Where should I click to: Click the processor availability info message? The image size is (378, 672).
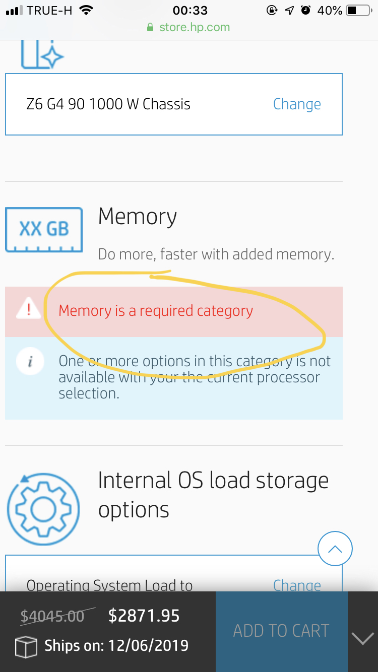pos(194,377)
